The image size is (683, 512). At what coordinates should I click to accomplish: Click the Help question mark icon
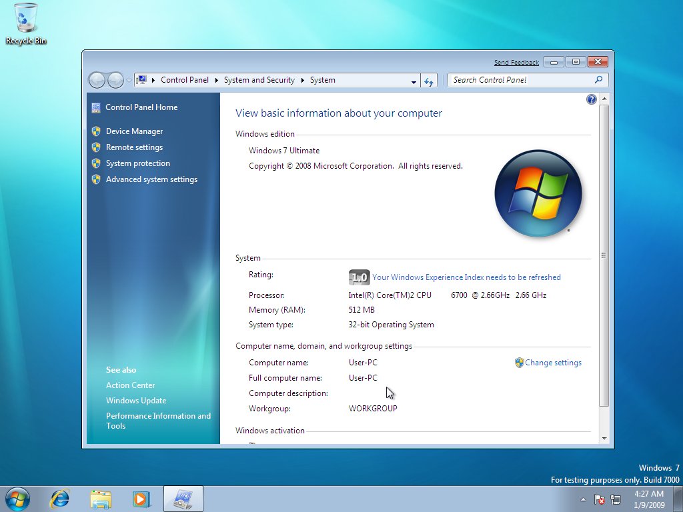point(591,99)
